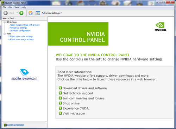176x129 pixels.
Task: Open the Back history dropdown arrow
Action: tap(17, 13)
